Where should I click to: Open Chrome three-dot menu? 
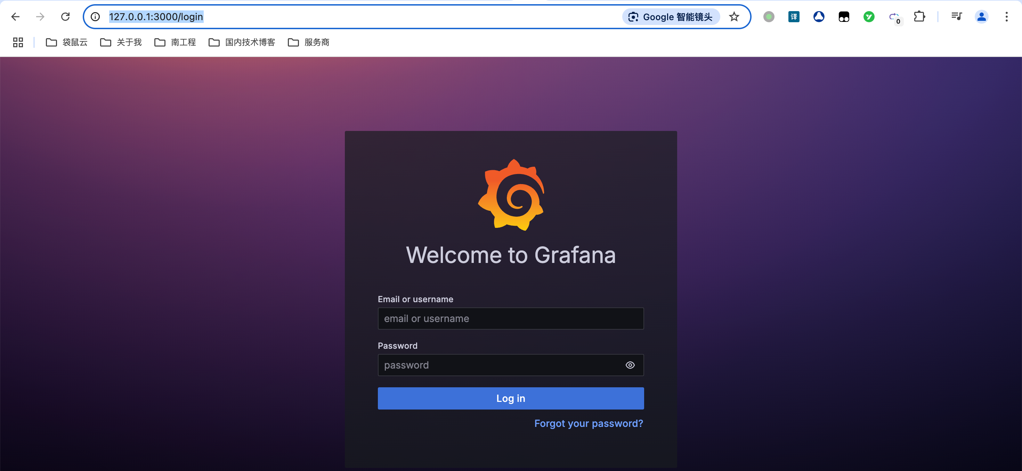point(1006,17)
